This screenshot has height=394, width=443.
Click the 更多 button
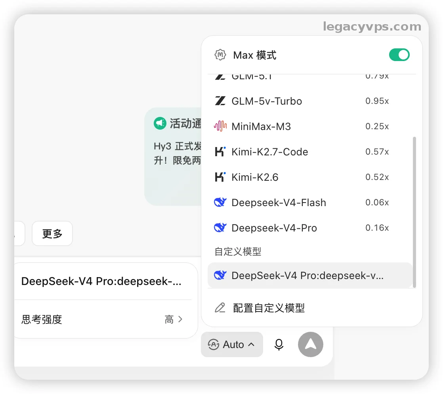pyautogui.click(x=52, y=234)
